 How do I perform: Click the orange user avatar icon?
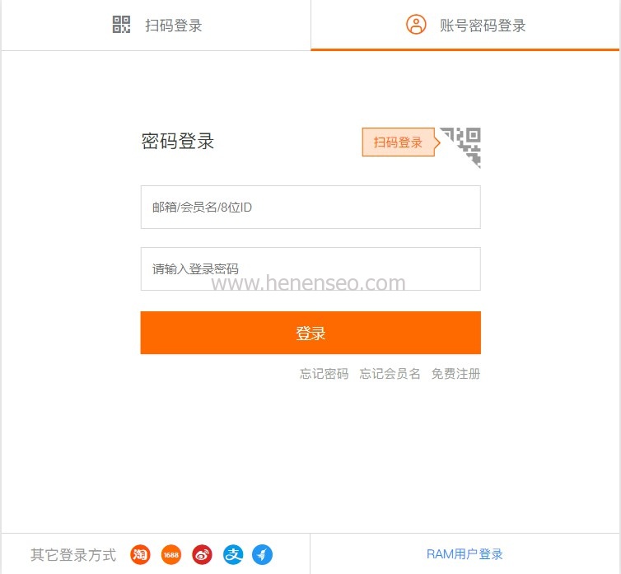[x=416, y=25]
